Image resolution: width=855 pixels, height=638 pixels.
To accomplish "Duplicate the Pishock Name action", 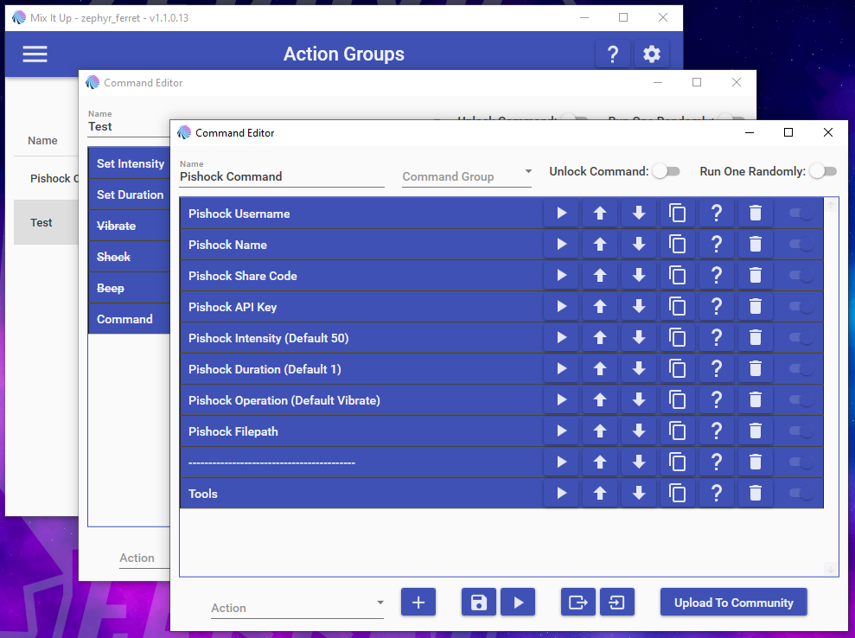I will point(677,245).
